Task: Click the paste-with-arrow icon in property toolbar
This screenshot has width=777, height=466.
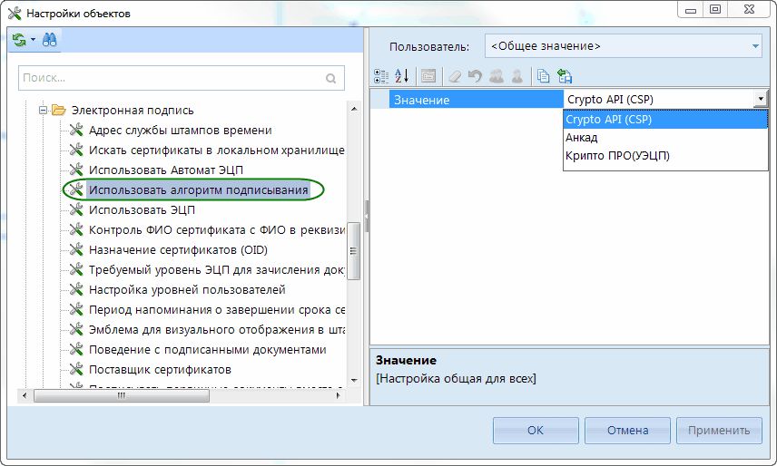Action: click(x=564, y=76)
